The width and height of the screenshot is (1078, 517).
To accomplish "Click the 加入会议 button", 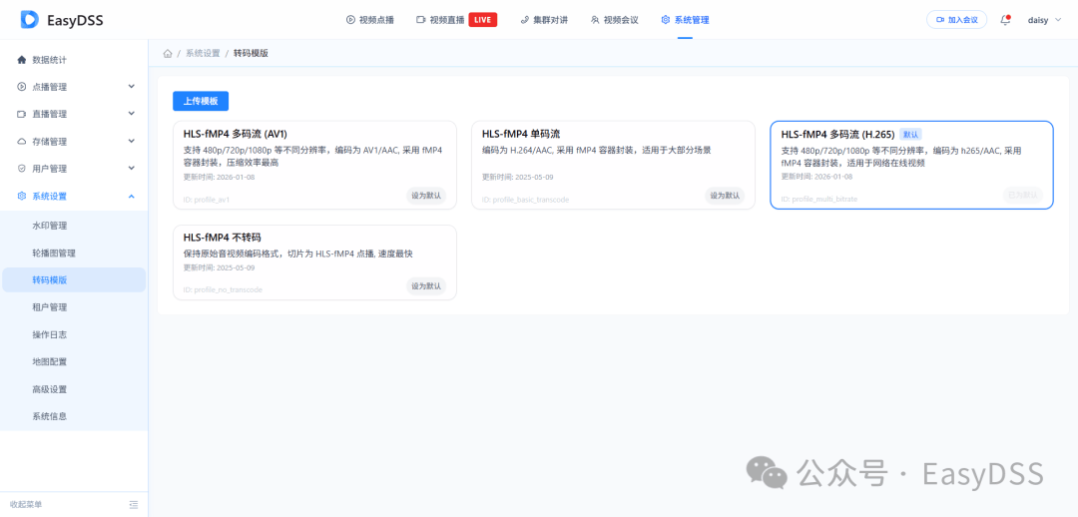I will [x=956, y=20].
